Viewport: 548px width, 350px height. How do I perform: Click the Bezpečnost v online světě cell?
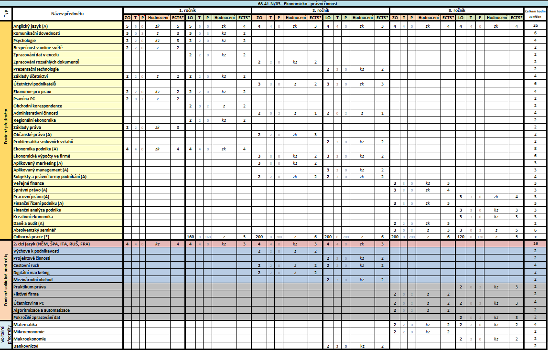pyautogui.click(x=67, y=48)
